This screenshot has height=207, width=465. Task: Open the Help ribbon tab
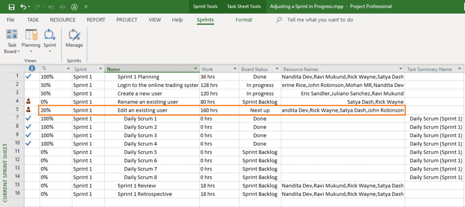[178, 20]
